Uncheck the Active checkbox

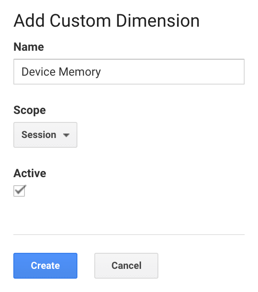click(x=19, y=191)
